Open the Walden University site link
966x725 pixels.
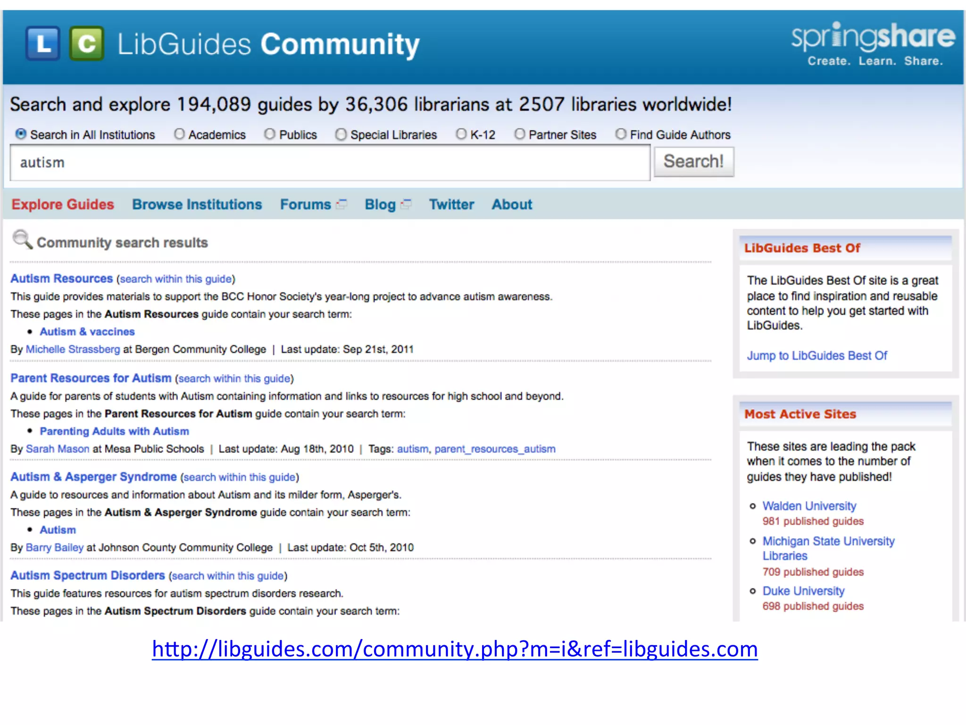pos(809,506)
